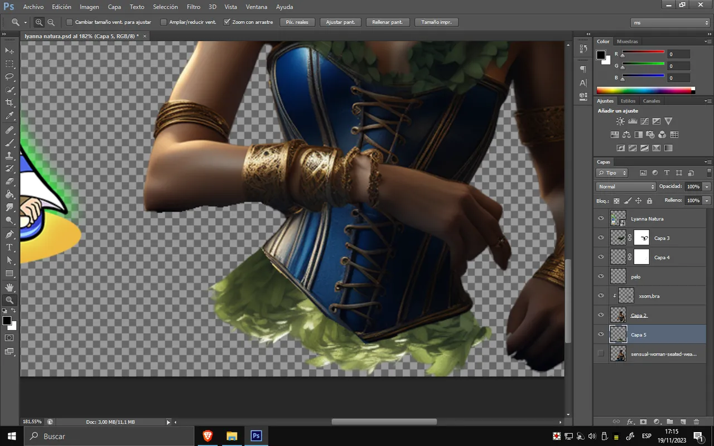Open the Filtro menu
The width and height of the screenshot is (714, 446).
point(194,7)
